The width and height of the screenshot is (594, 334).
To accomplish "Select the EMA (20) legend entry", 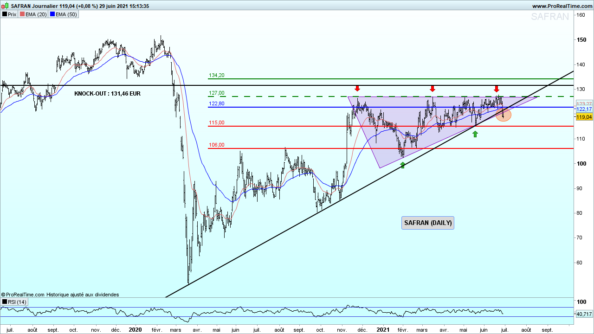I will point(33,14).
